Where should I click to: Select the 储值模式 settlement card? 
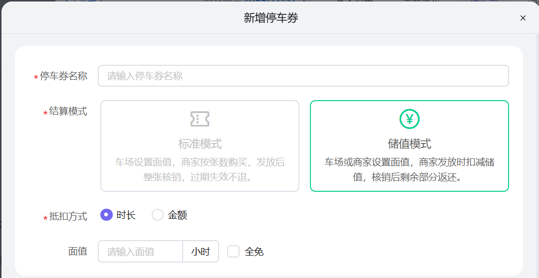[x=409, y=146]
